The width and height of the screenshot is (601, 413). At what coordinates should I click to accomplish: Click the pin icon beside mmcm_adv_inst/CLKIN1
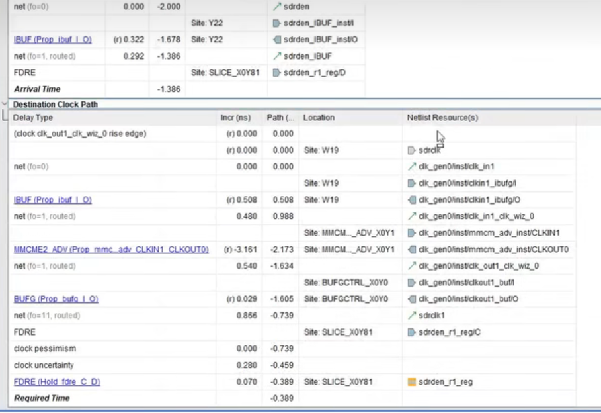(x=411, y=232)
